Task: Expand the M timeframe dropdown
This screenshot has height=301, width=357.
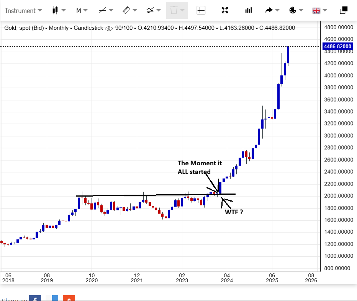Action: click(82, 10)
